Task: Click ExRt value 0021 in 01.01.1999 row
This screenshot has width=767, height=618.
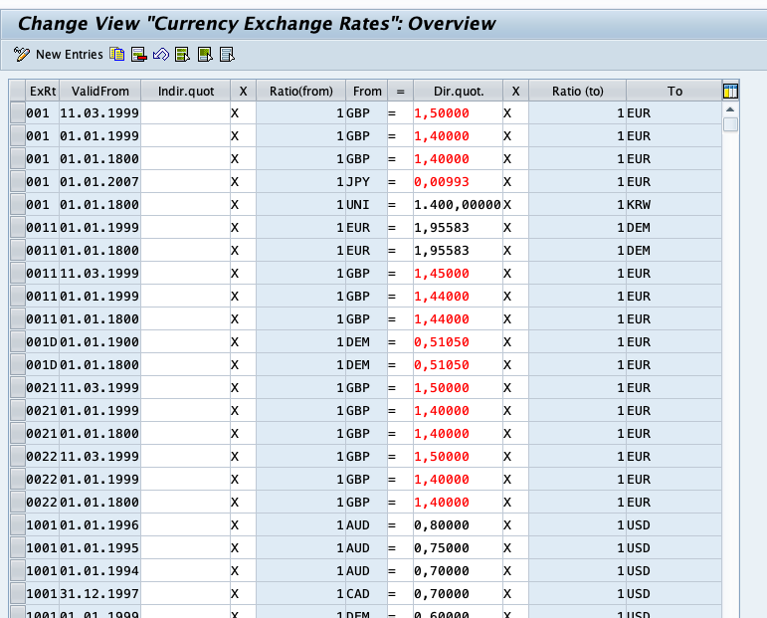Action: click(42, 411)
